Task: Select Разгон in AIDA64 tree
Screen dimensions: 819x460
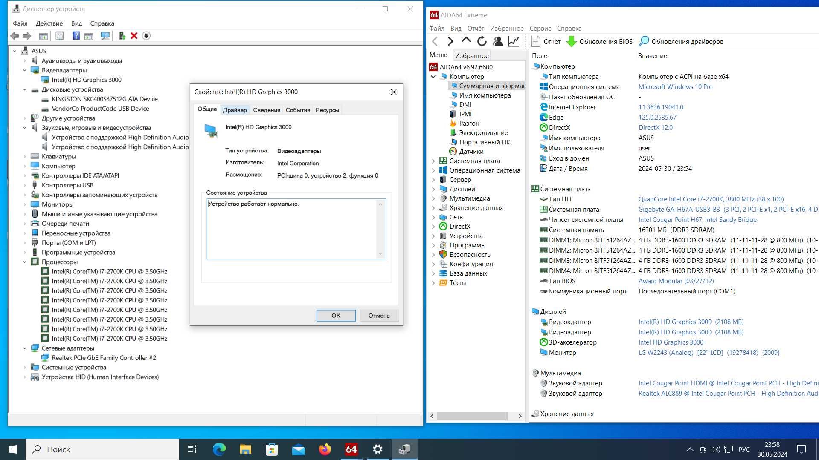Action: (x=469, y=124)
